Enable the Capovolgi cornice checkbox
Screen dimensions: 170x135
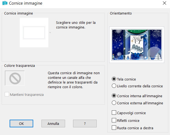114,113
